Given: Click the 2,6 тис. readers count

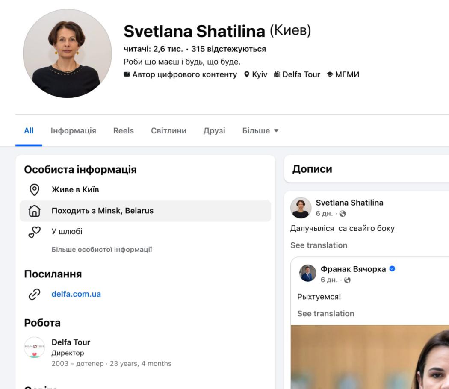Looking at the screenshot, I should (153, 49).
